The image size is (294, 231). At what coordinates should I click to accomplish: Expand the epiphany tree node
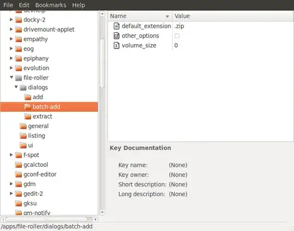point(11,58)
